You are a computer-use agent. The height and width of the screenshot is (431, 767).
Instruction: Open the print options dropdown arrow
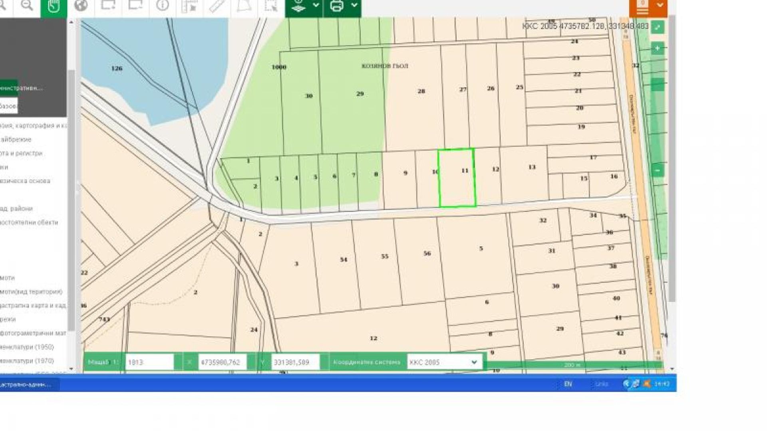pos(354,6)
